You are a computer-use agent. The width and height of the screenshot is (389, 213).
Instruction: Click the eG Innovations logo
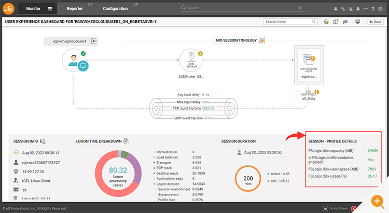[8, 9]
